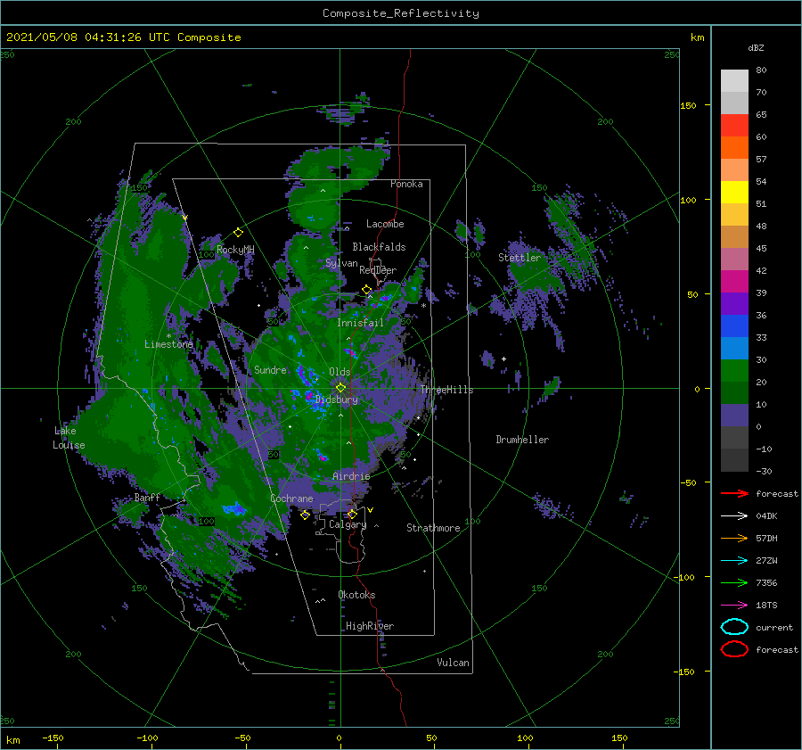Click the 18TS legend label

(x=766, y=606)
